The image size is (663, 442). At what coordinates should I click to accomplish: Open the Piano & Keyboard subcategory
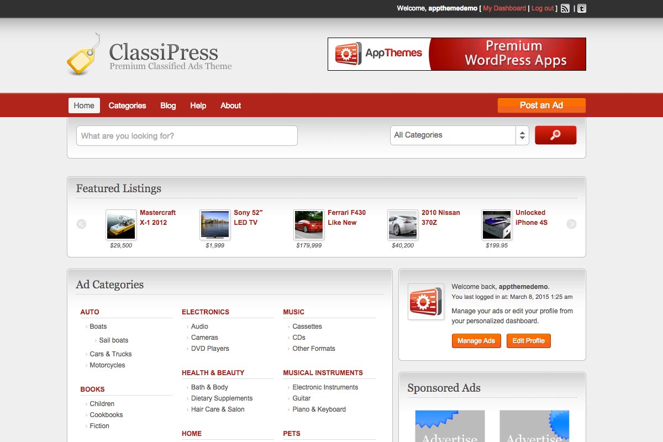pos(319,409)
